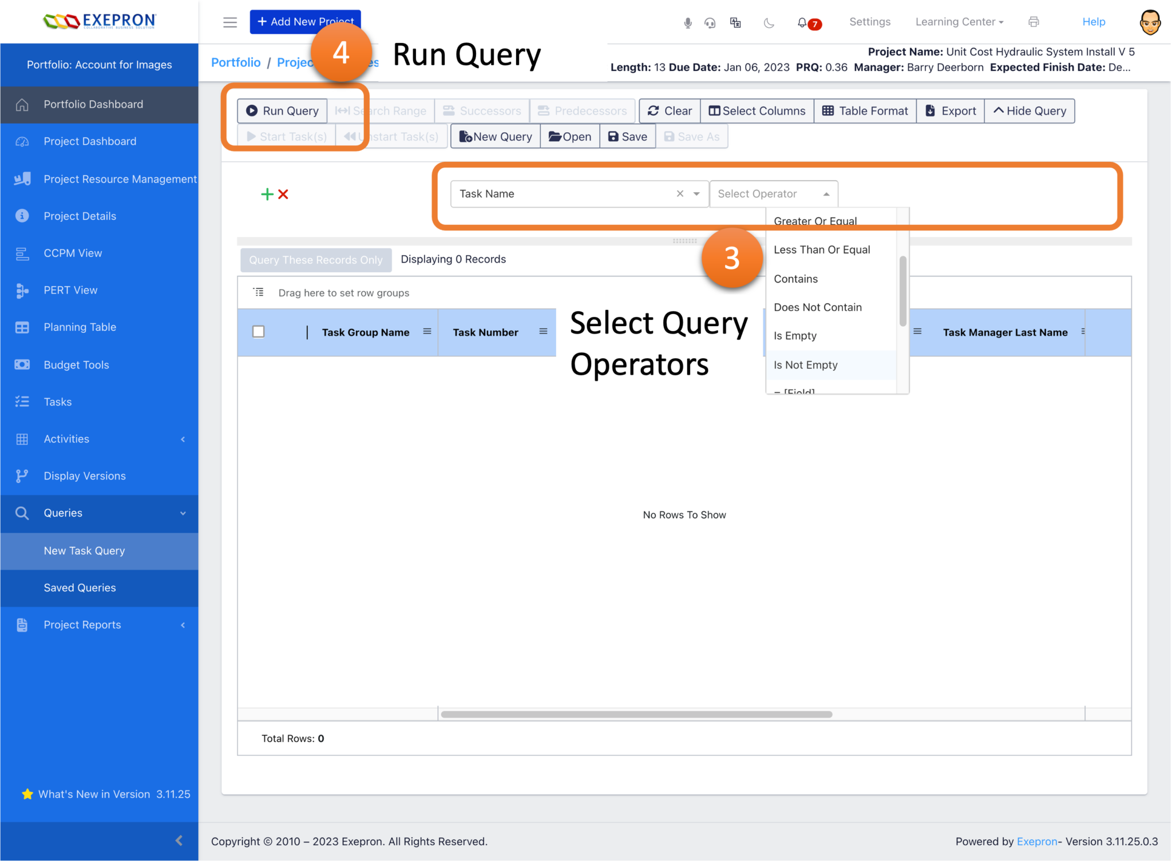This screenshot has height=862, width=1172.
Task: Click the printer icon
Action: [1033, 22]
